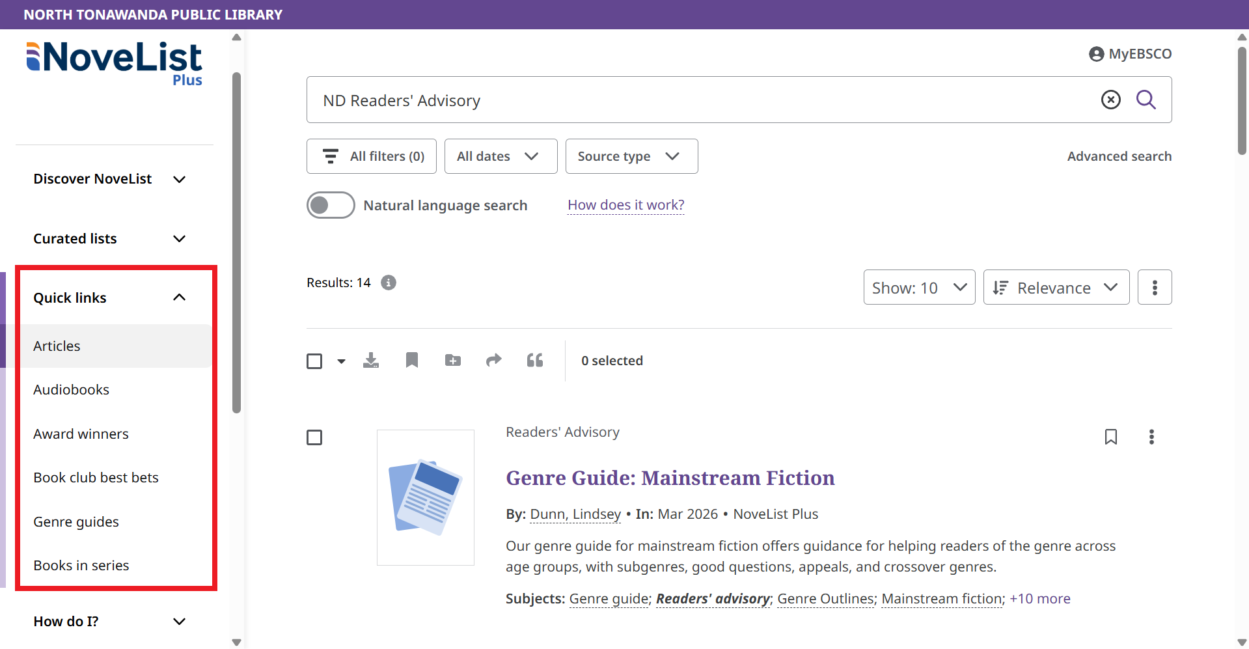1249x649 pixels.
Task: Click author link Dunn, Lindsey
Action: pos(575,514)
